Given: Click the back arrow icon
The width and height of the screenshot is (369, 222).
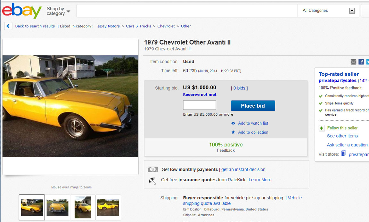Looking at the screenshot, I should (x=8, y=26).
